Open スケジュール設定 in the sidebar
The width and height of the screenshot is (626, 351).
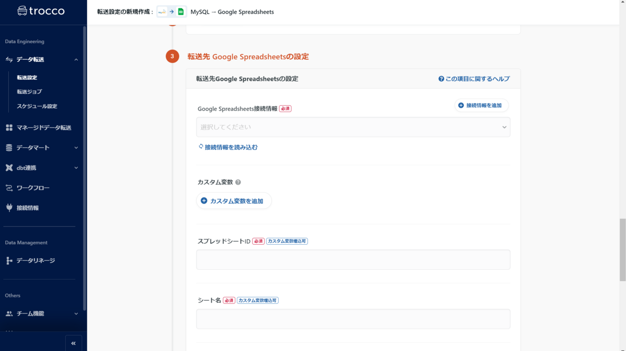(37, 106)
